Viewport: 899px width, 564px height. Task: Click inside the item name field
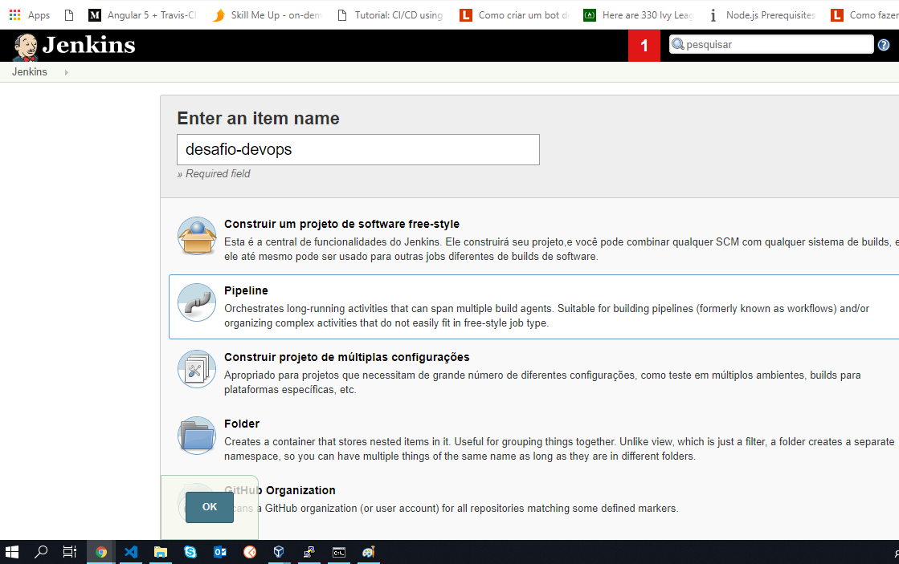tap(358, 149)
